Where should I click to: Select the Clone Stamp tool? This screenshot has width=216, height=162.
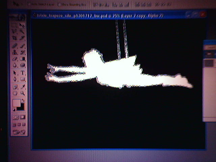pos(15,52)
